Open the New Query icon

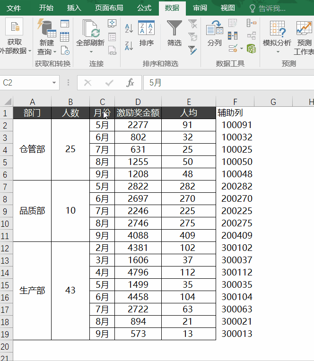coord(47,27)
